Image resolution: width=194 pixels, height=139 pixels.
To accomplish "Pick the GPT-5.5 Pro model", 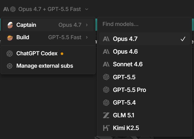I will click(x=145, y=90).
